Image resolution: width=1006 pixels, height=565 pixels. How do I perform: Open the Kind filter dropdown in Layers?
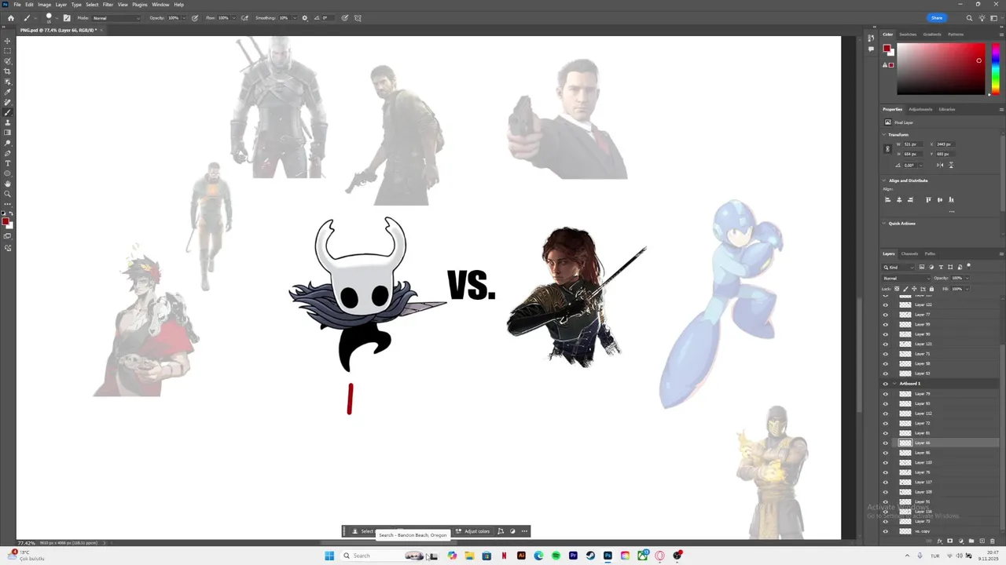[x=898, y=267]
